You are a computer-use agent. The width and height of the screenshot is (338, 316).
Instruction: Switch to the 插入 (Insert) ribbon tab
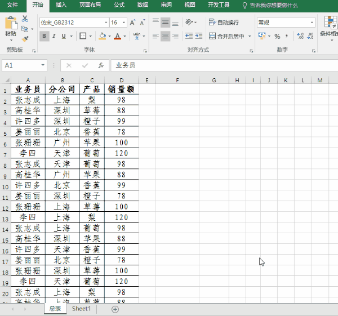(x=61, y=5)
